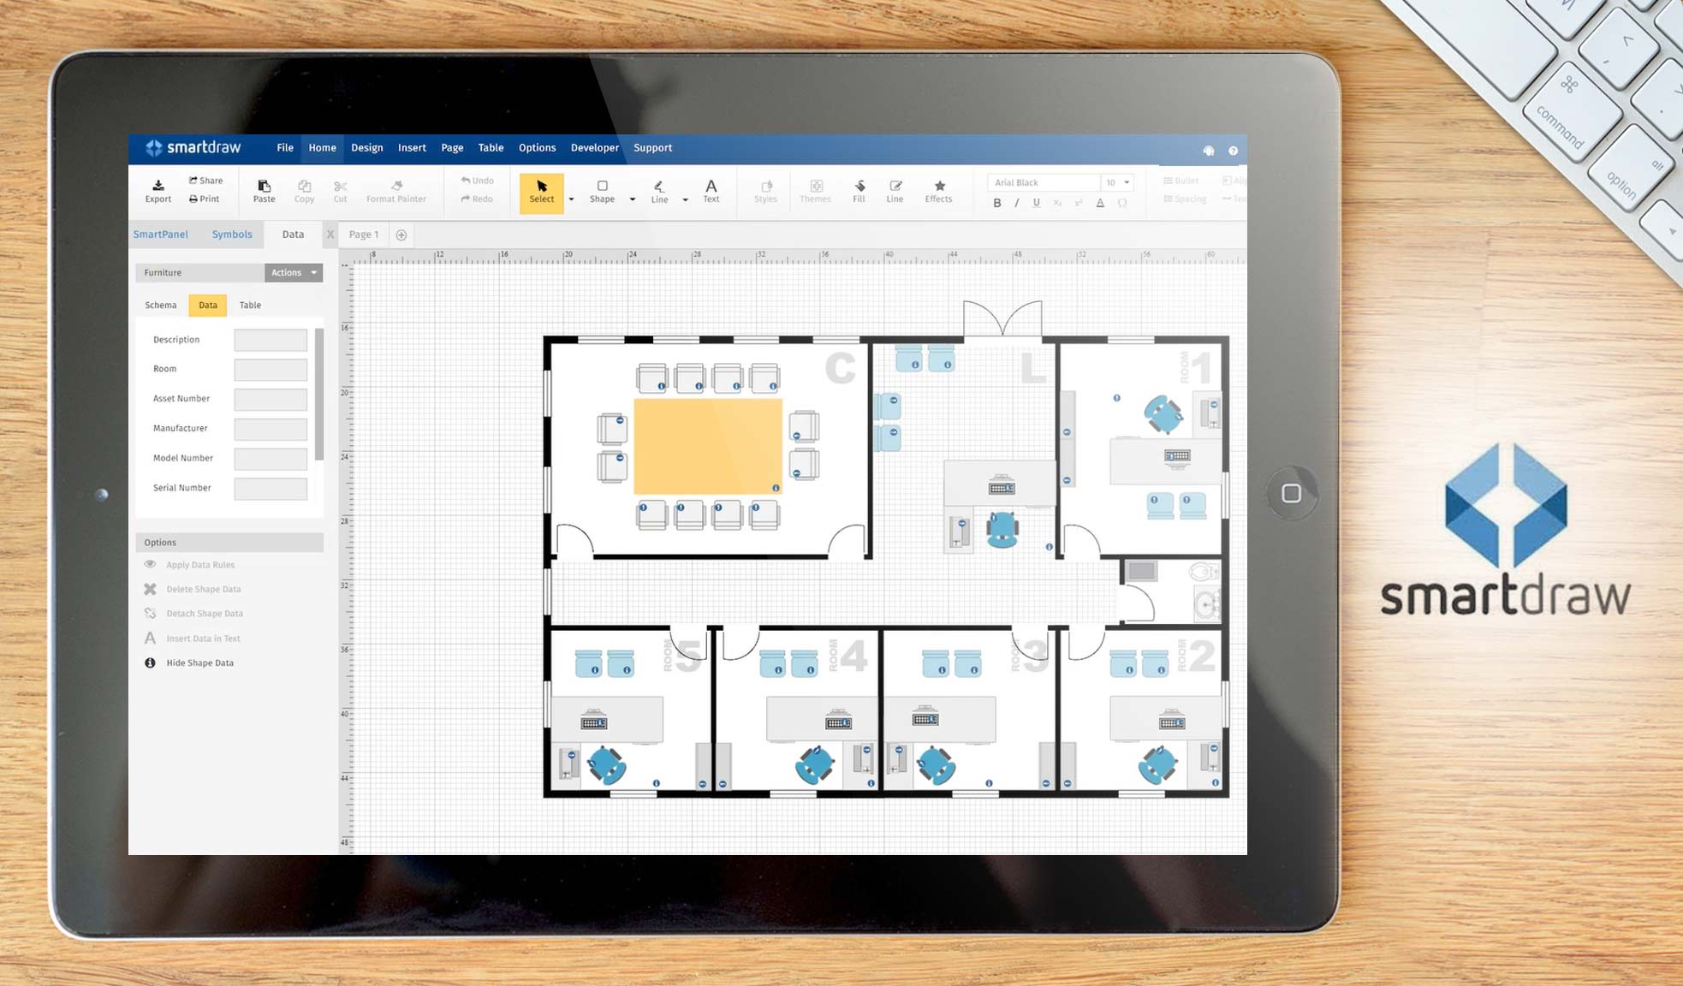Select the Export tool
The width and height of the screenshot is (1683, 986).
click(158, 190)
